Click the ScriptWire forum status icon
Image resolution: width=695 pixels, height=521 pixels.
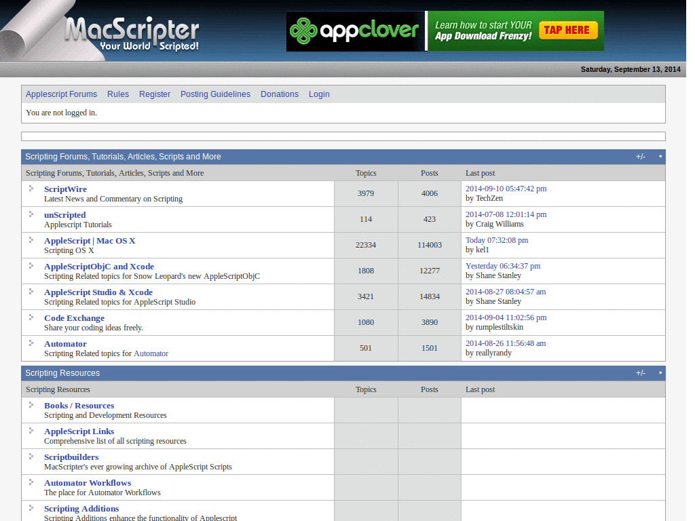click(31, 189)
